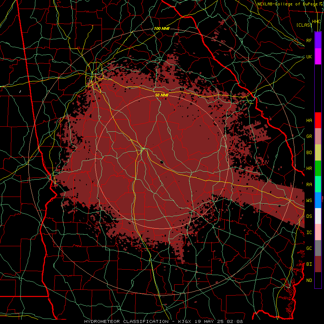Click the HR green legend swatch
324x324 pixels.
(318, 168)
